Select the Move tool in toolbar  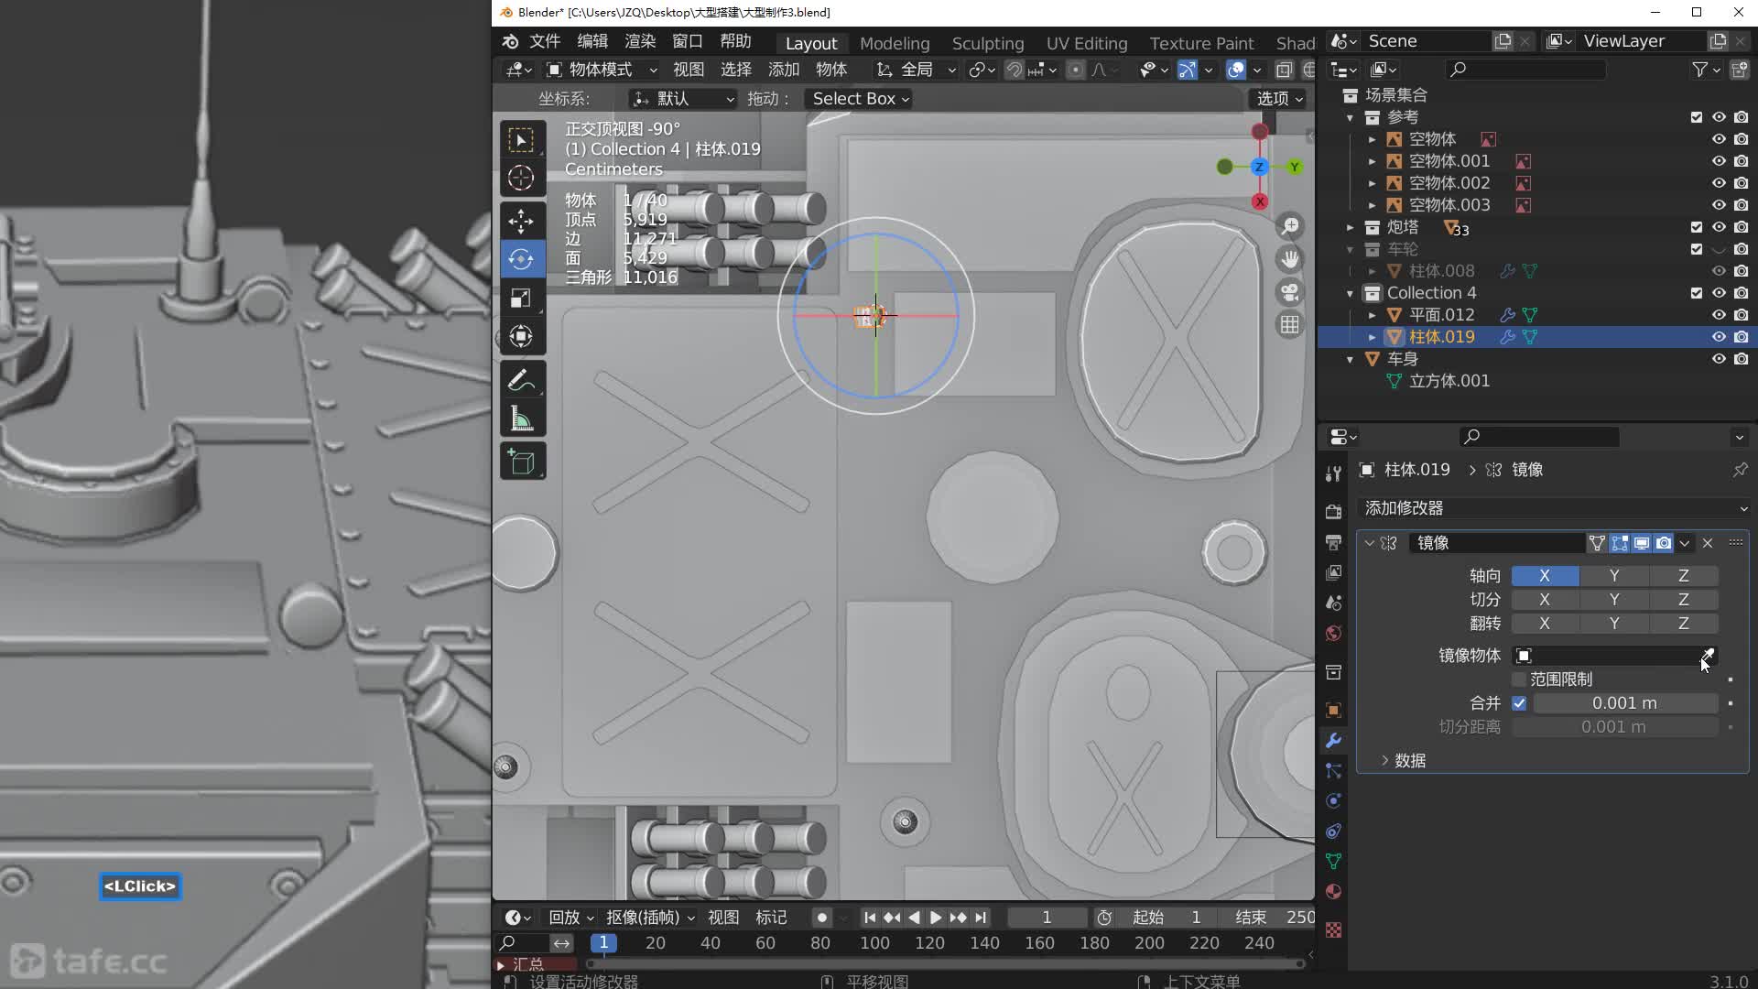[521, 221]
